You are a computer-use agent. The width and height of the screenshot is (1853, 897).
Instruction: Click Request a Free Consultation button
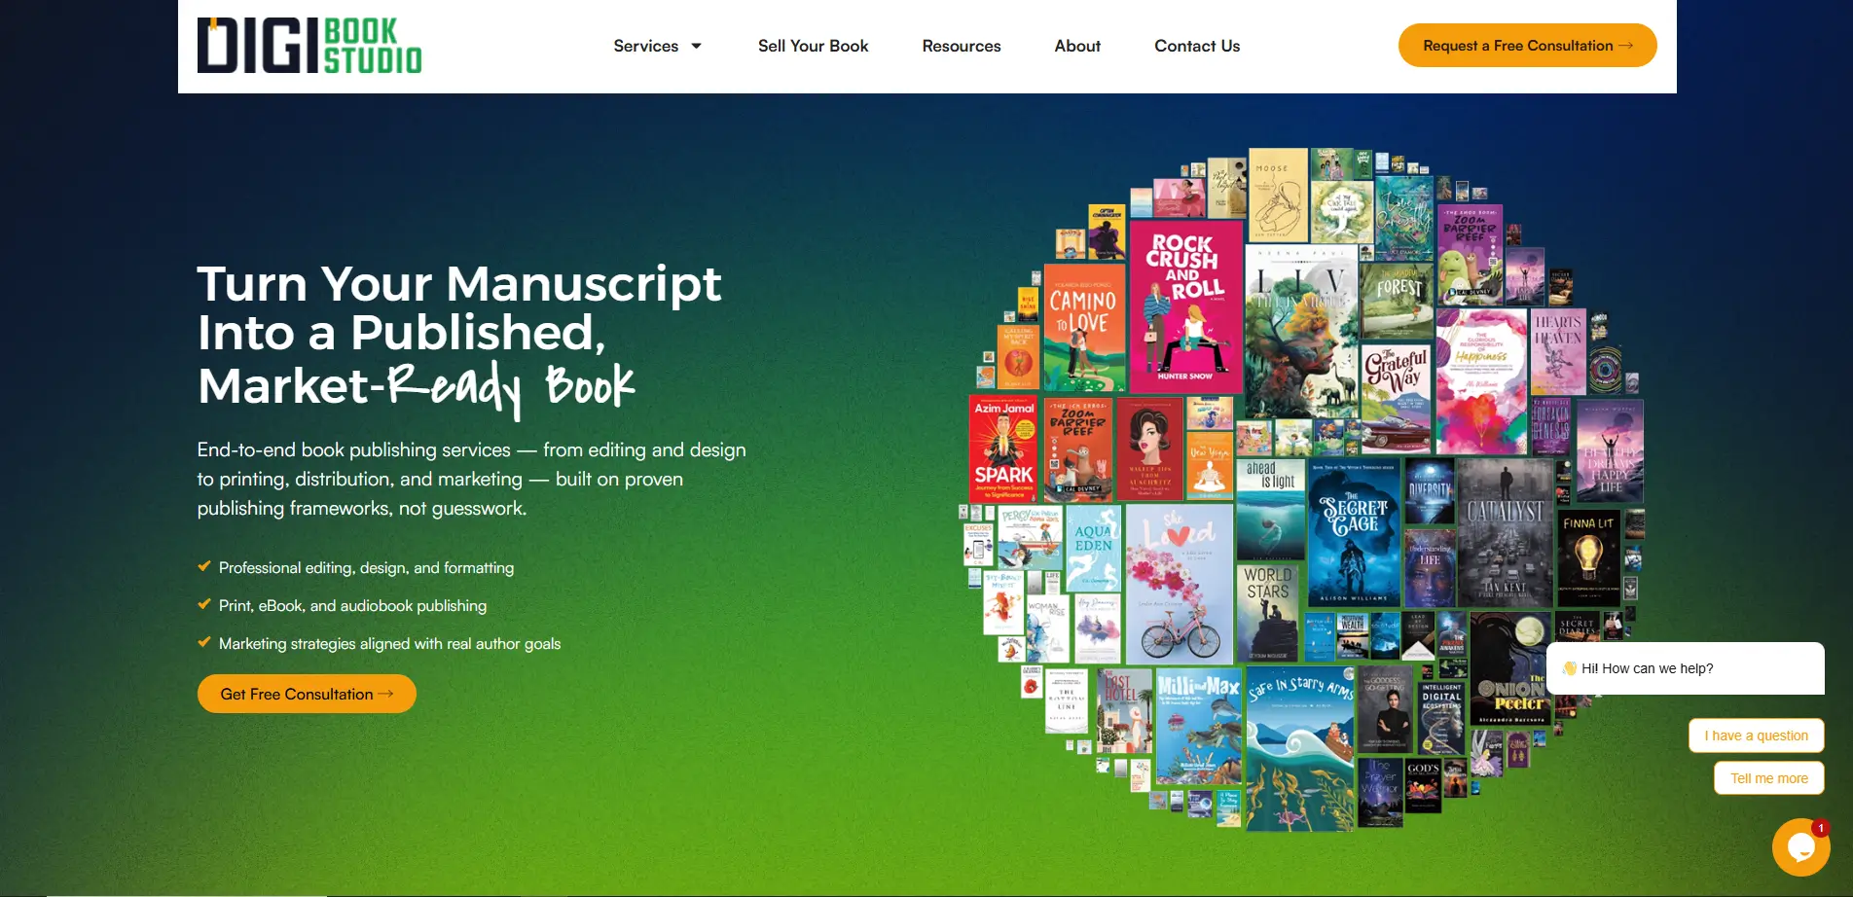1527,46
